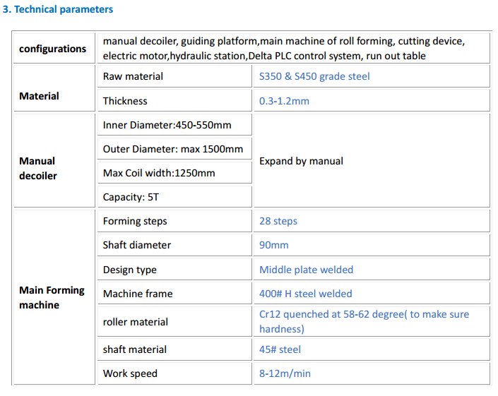Select the Main Forming machine label cell
Screen dimensions: 498x396
[x=54, y=297]
